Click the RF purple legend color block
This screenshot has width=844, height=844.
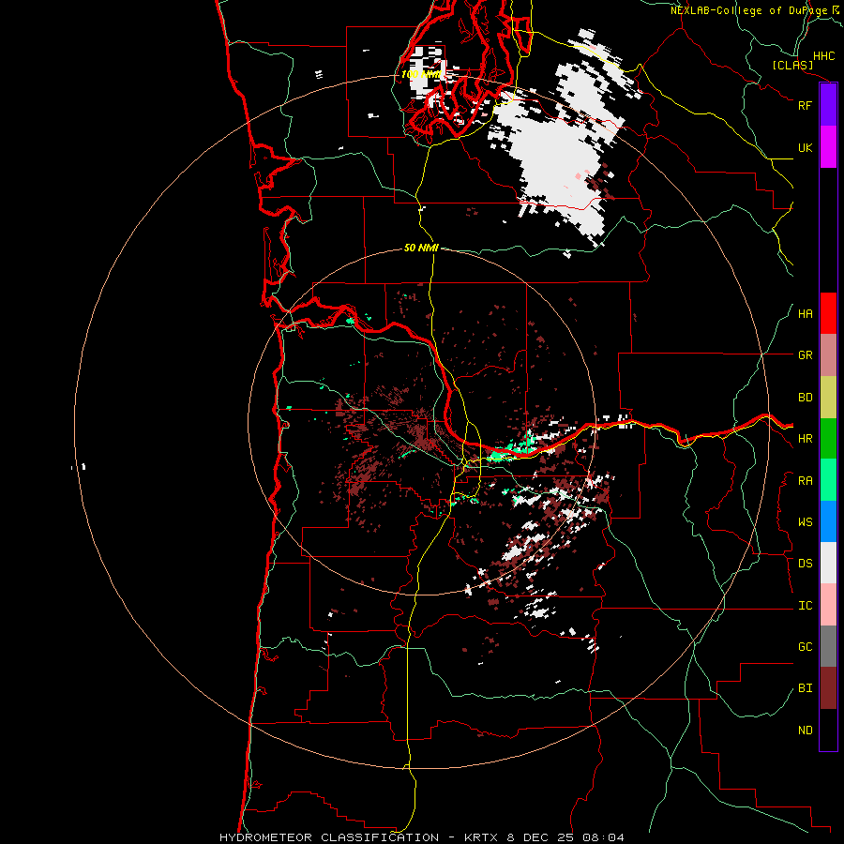click(x=828, y=105)
